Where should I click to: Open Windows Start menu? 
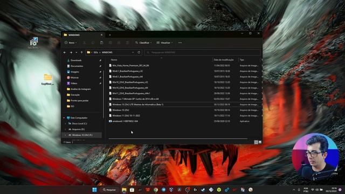(95, 190)
